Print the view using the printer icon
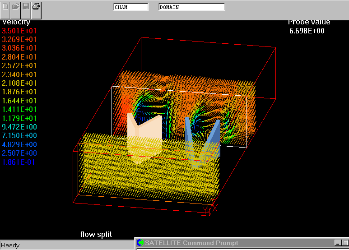The image size is (349, 250). pyautogui.click(x=37, y=7)
